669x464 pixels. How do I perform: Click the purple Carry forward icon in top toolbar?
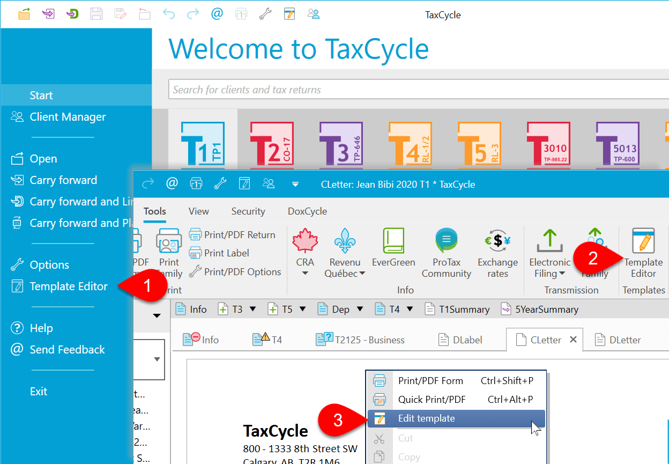(x=48, y=14)
